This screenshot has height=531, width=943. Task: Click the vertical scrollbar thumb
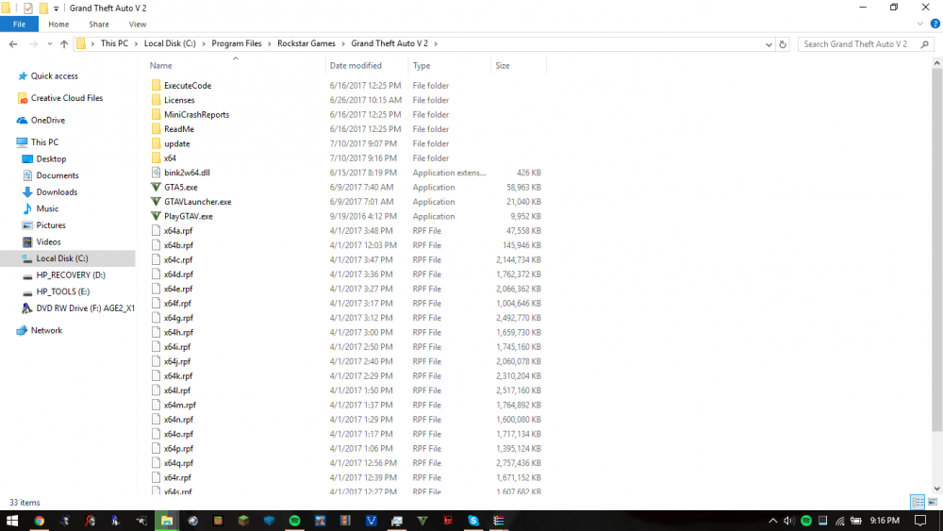937,250
